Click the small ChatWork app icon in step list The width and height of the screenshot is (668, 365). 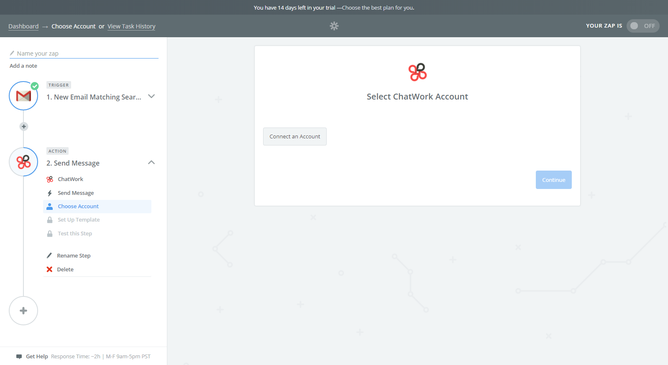[50, 179]
